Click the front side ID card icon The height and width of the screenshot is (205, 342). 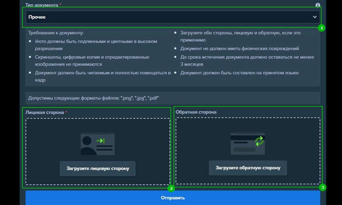click(97, 144)
